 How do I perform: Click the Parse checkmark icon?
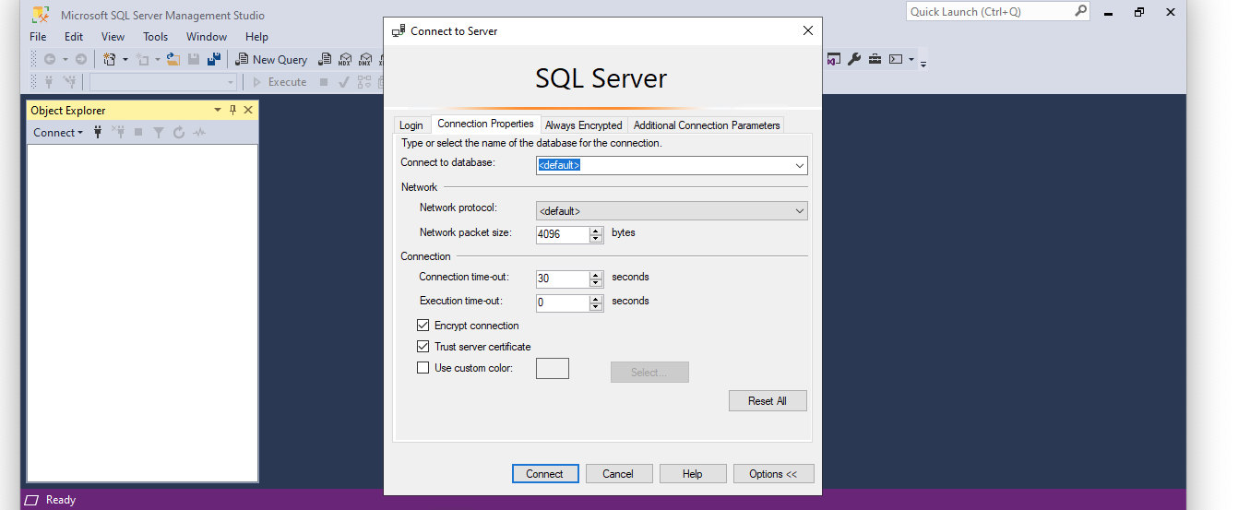[x=343, y=82]
